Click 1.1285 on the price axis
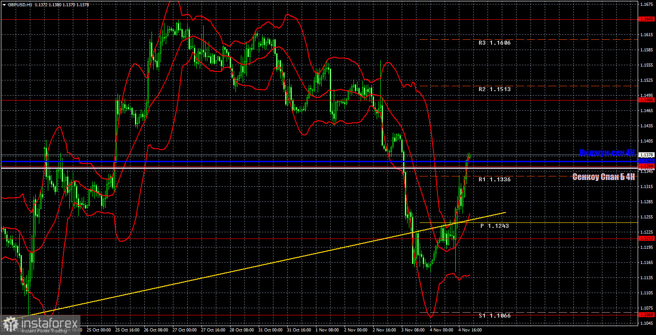This screenshot has height=335, width=656. 647,202
